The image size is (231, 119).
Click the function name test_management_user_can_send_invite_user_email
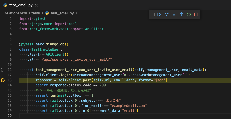coord(84,70)
